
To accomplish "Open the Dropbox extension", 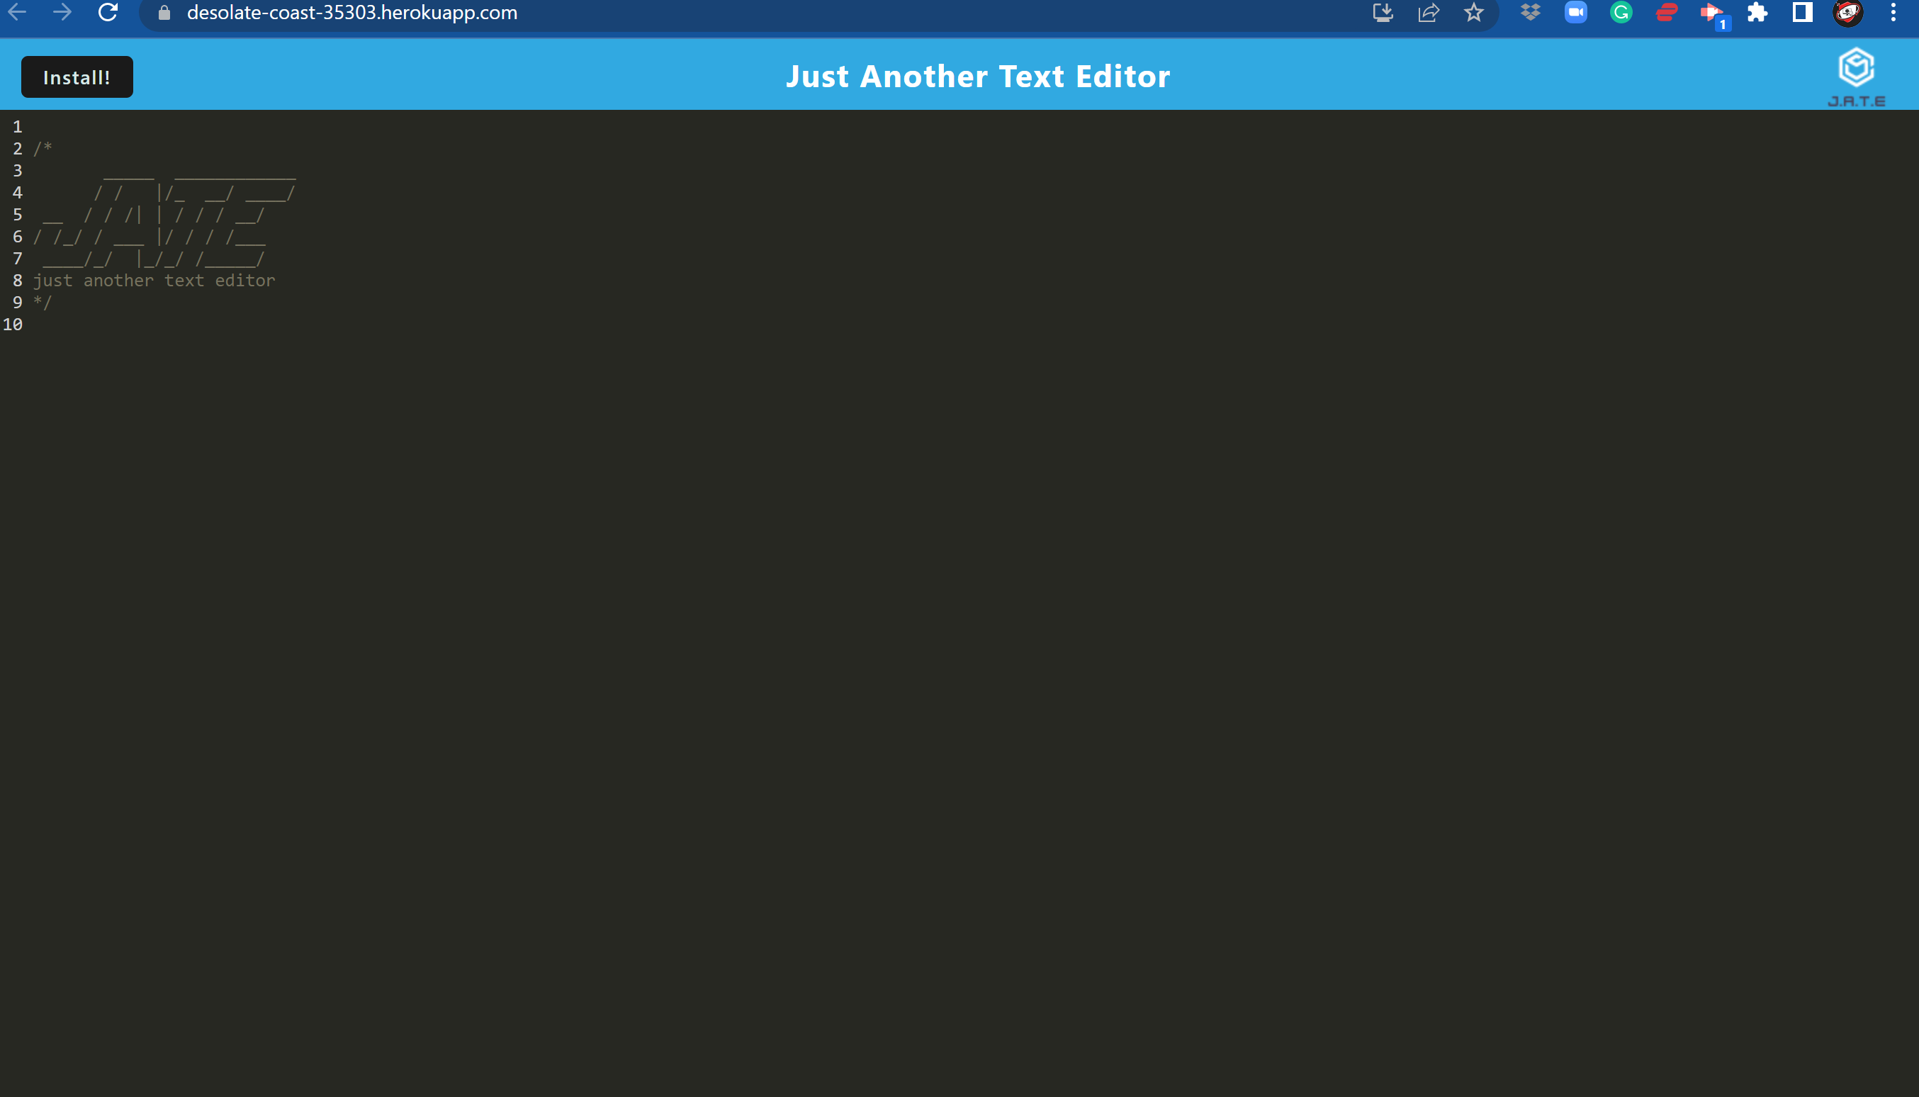I will (x=1530, y=12).
